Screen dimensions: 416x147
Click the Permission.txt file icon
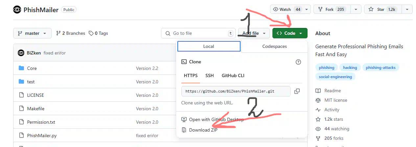coord(21,122)
